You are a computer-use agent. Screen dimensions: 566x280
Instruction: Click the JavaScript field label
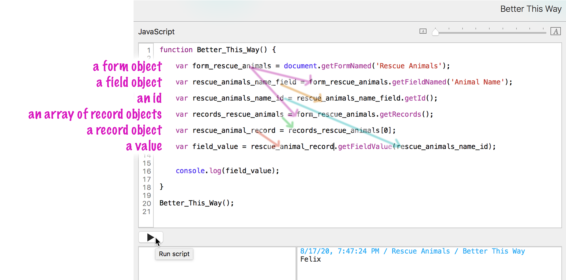(x=156, y=32)
